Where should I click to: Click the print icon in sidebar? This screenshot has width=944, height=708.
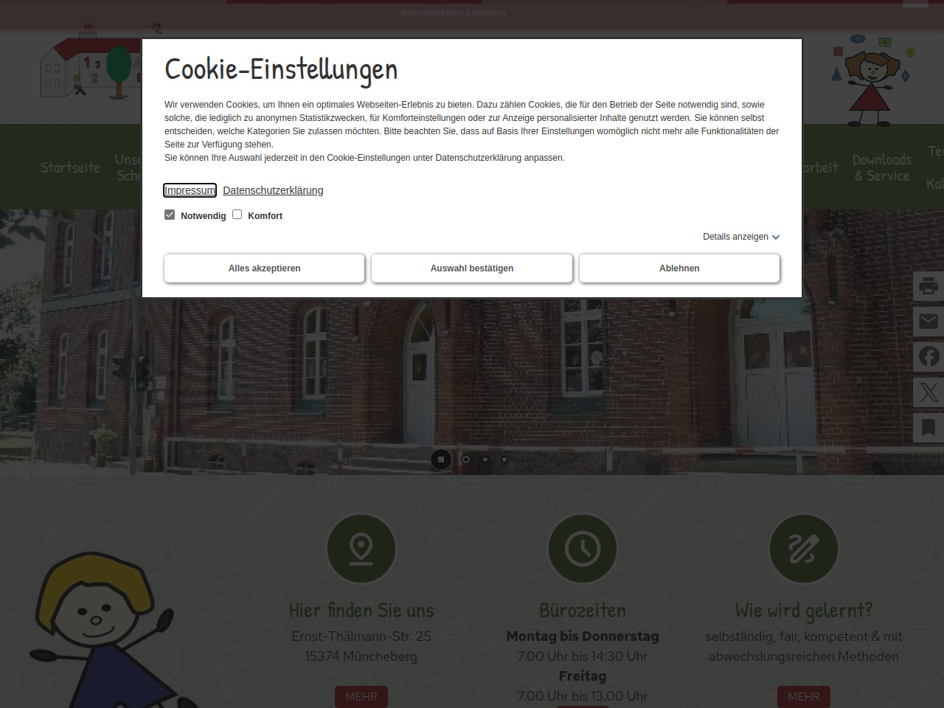[x=929, y=286]
